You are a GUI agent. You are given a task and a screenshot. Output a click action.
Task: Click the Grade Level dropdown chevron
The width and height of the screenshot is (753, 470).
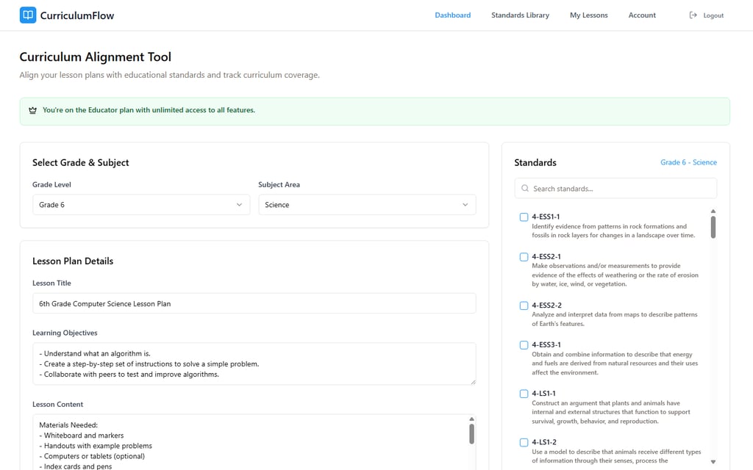point(239,205)
